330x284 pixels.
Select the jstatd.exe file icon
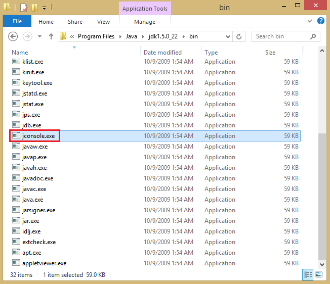click(16, 93)
